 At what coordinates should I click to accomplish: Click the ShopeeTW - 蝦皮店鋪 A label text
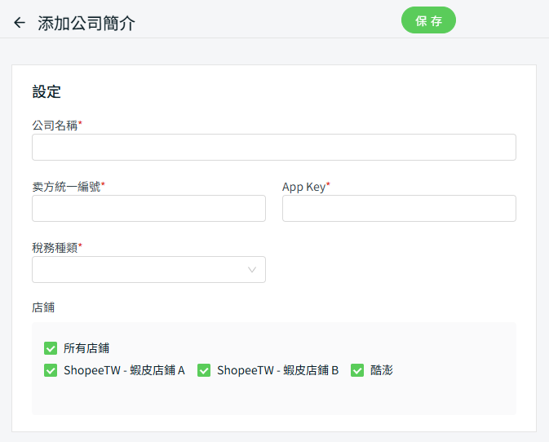[124, 370]
